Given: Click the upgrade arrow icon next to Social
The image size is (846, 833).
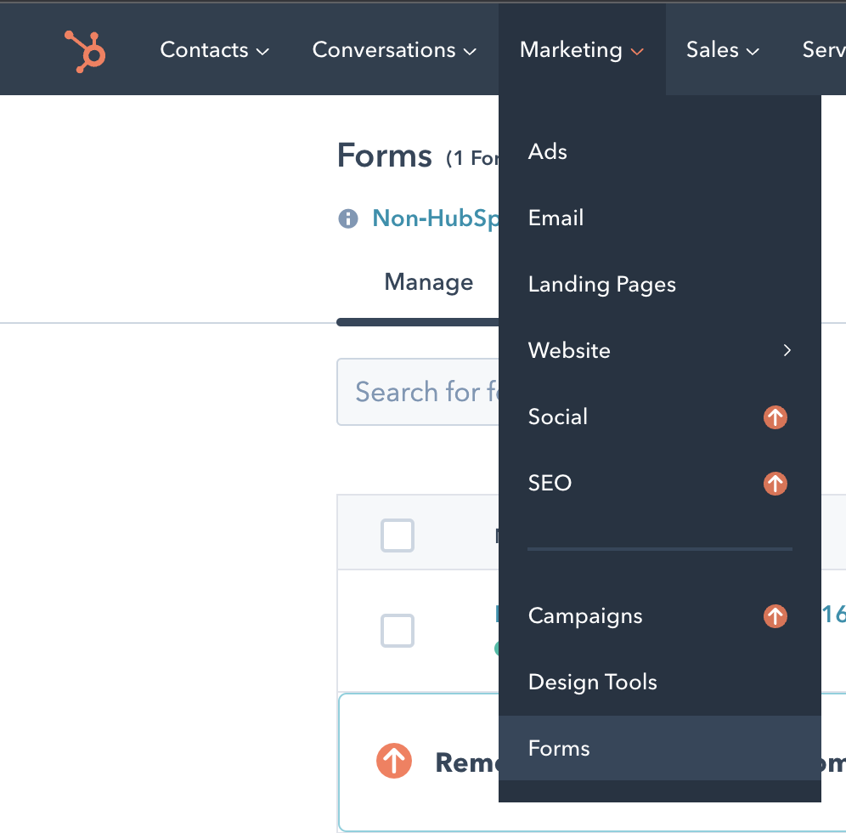Looking at the screenshot, I should tap(775, 417).
